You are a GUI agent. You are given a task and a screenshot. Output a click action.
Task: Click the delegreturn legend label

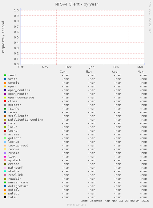[x=18, y=186]
